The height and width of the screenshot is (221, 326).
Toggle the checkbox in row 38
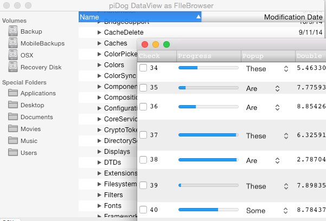pos(143,160)
